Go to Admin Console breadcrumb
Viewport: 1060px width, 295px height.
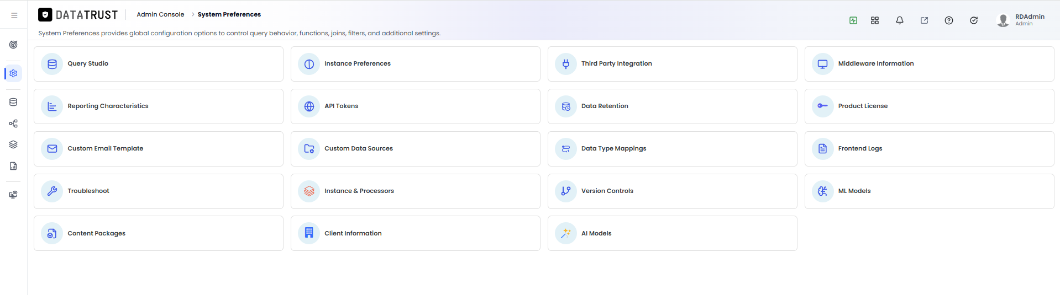point(160,14)
